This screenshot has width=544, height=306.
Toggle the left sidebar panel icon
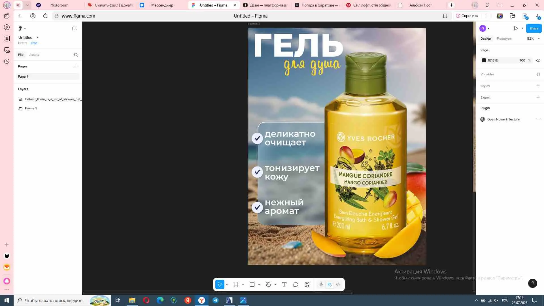[x=75, y=28]
